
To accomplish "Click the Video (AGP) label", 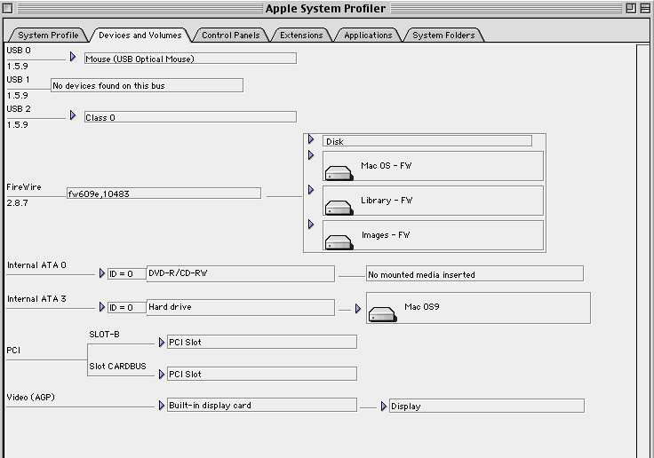I will point(31,397).
